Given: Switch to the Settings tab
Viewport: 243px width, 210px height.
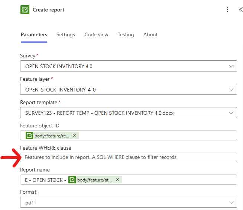Looking at the screenshot, I should pos(65,34).
